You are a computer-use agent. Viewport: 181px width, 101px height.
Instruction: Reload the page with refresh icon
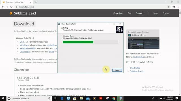(x=11, y=7)
